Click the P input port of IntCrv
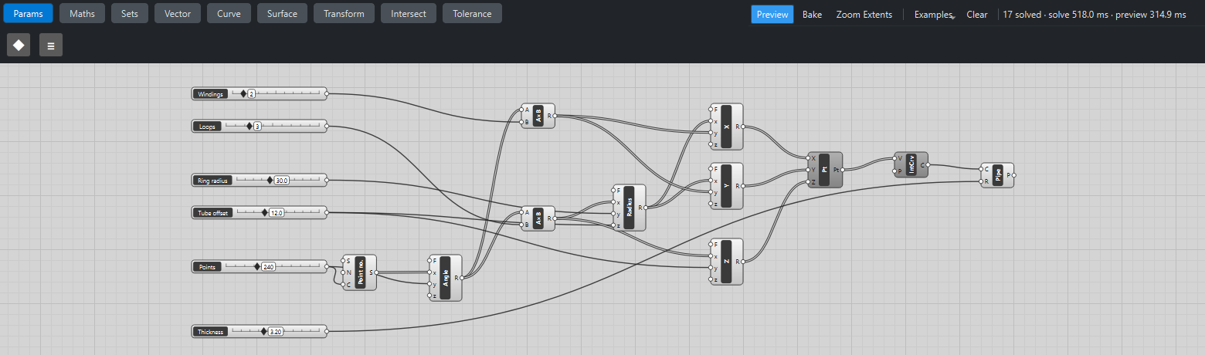Viewport: 1205px width, 355px height. pyautogui.click(x=894, y=171)
